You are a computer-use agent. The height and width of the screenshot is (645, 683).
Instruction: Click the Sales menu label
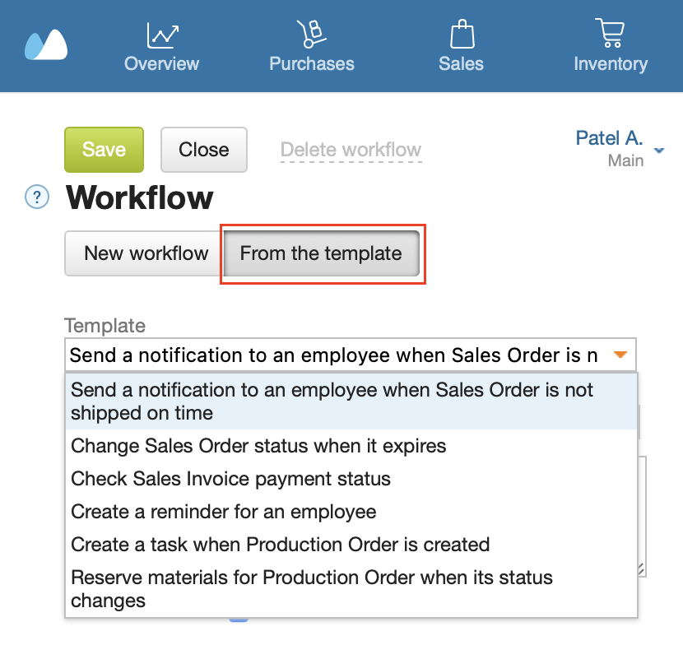pos(461,63)
